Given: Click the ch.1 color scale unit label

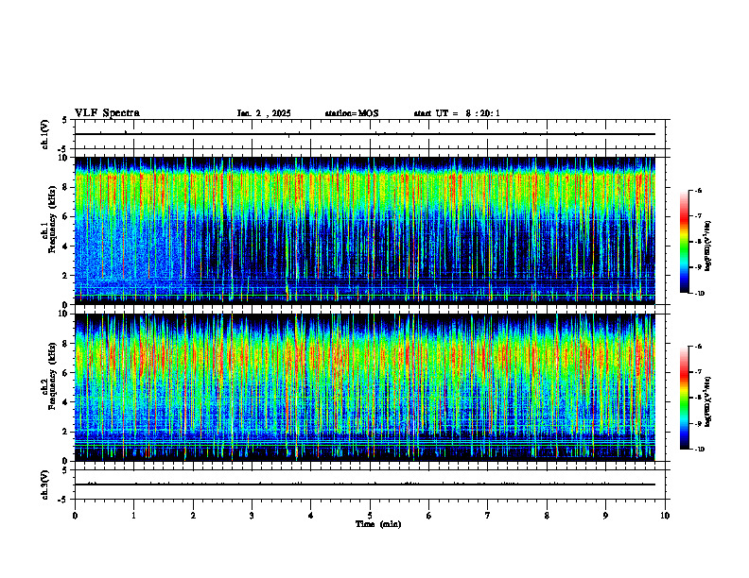Looking at the screenshot, I should [x=708, y=246].
